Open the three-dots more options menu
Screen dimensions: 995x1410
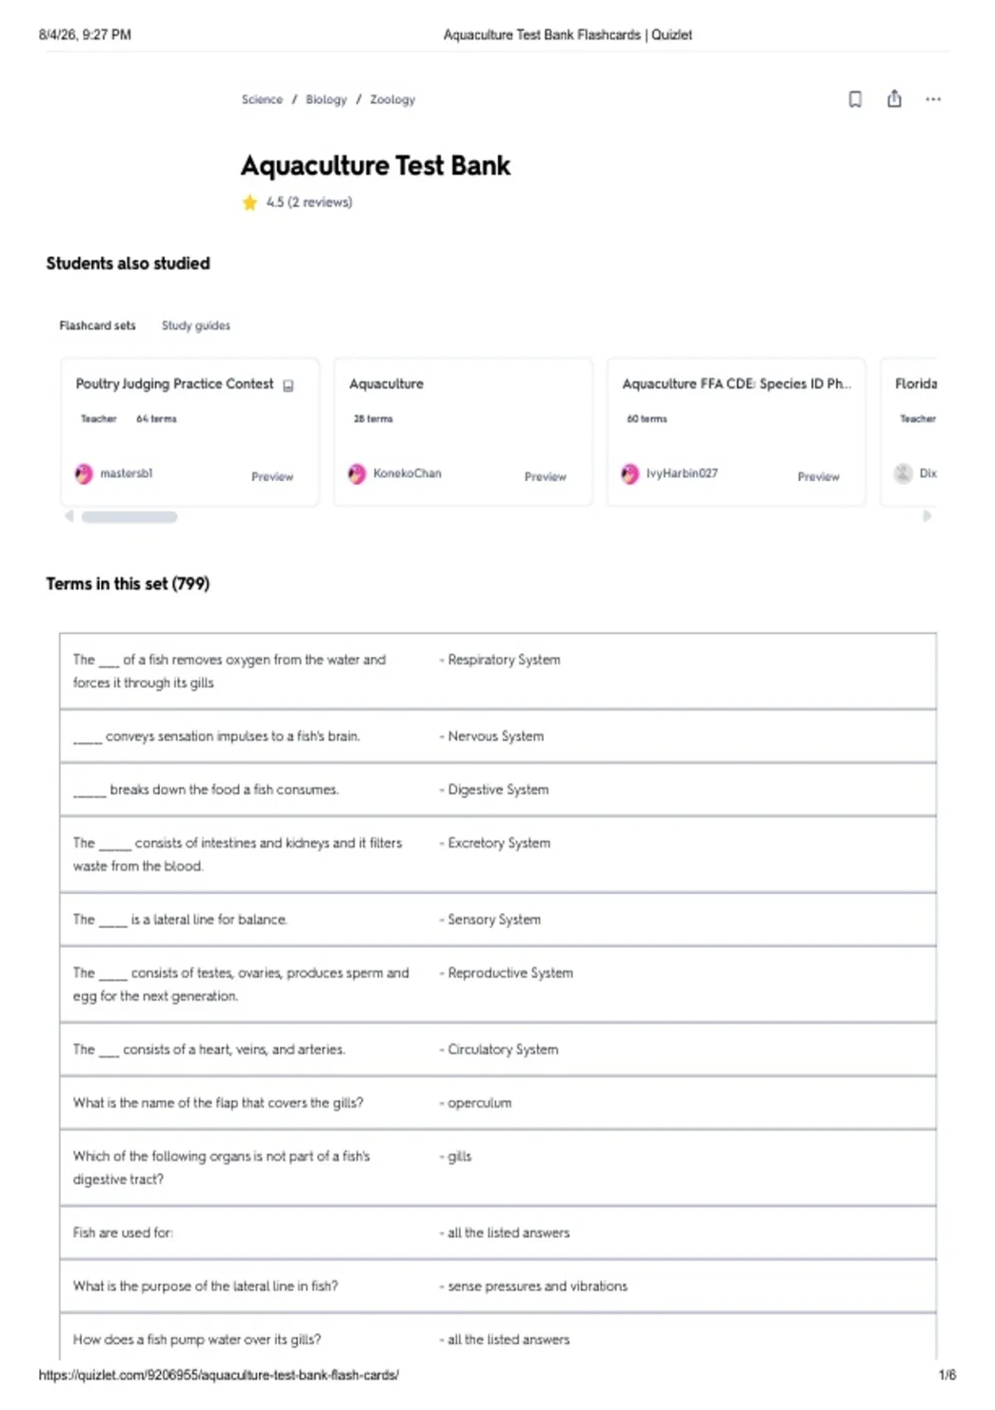tap(933, 100)
